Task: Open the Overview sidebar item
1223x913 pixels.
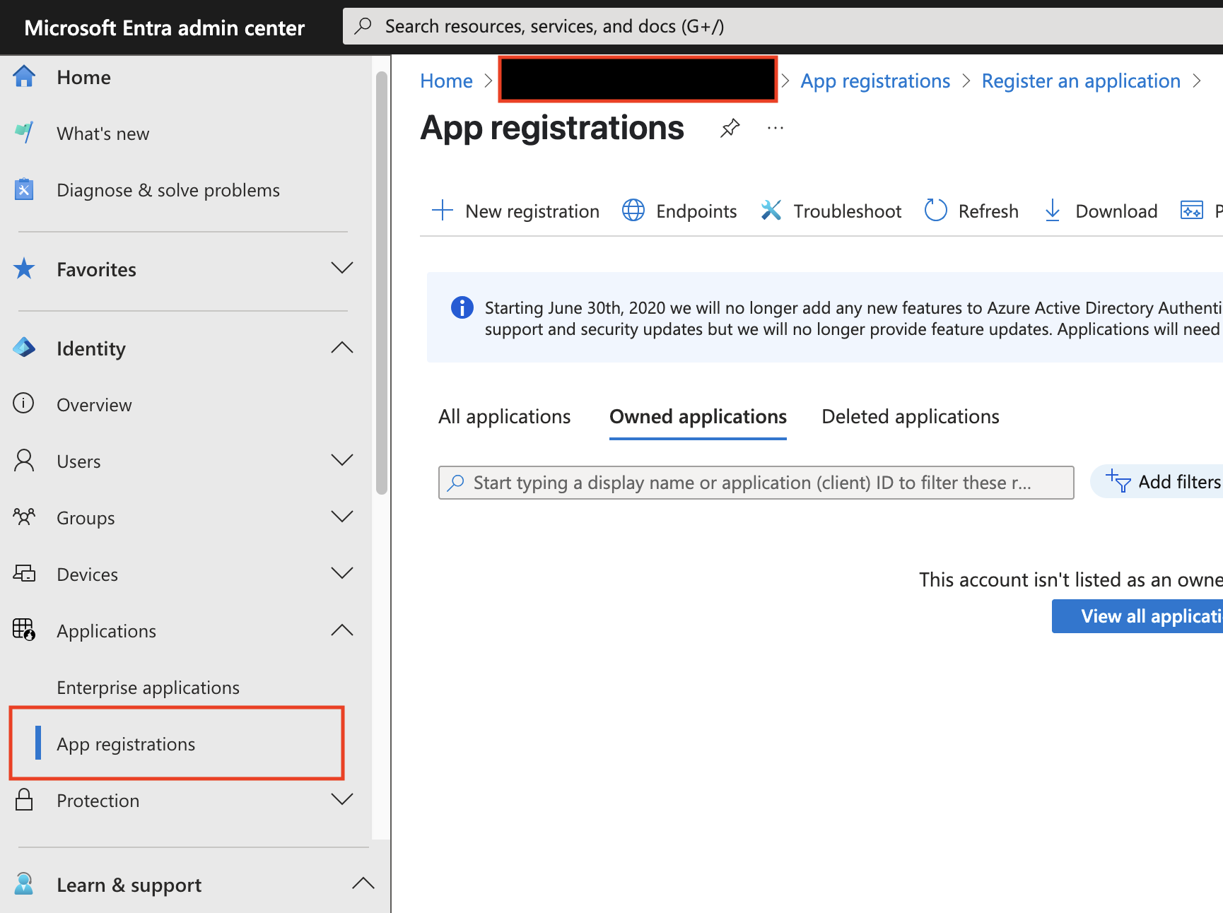Action: coord(94,405)
